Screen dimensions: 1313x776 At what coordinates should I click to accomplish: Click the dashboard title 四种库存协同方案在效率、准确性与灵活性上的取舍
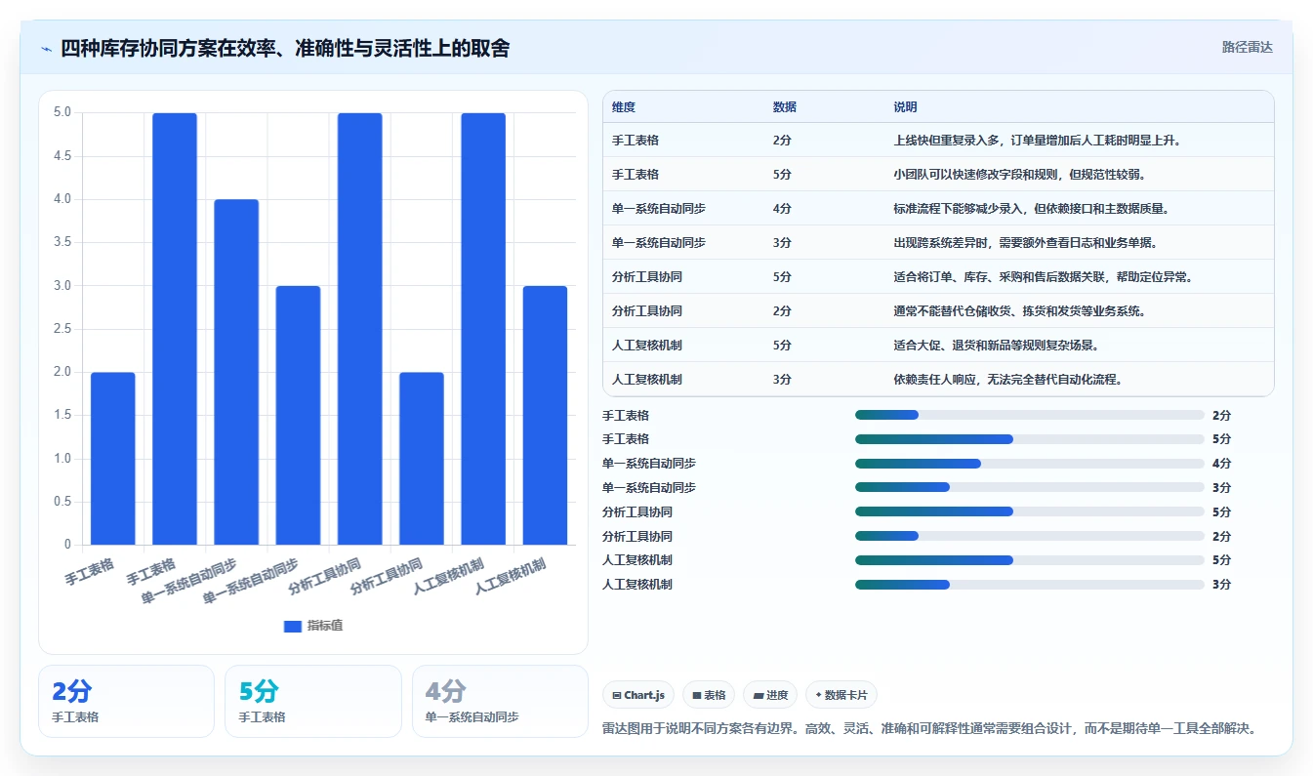point(285,49)
